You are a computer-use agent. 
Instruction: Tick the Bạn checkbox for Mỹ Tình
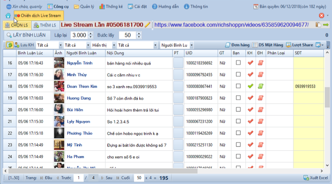pos(238,145)
